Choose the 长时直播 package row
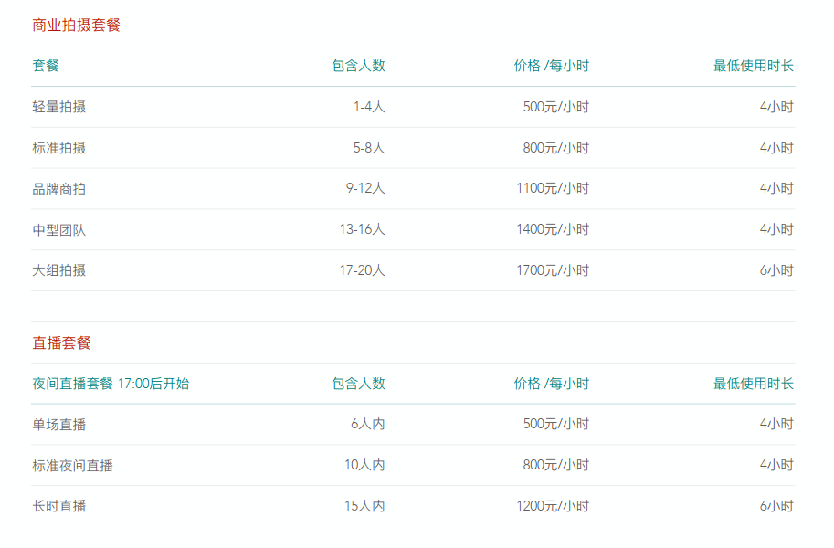Image resolution: width=834 pixels, height=548 pixels. pyautogui.click(x=413, y=506)
